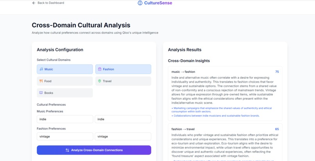Click the Analysis Configuration heading
Viewport: 315px width, 161px height.
pos(60,50)
